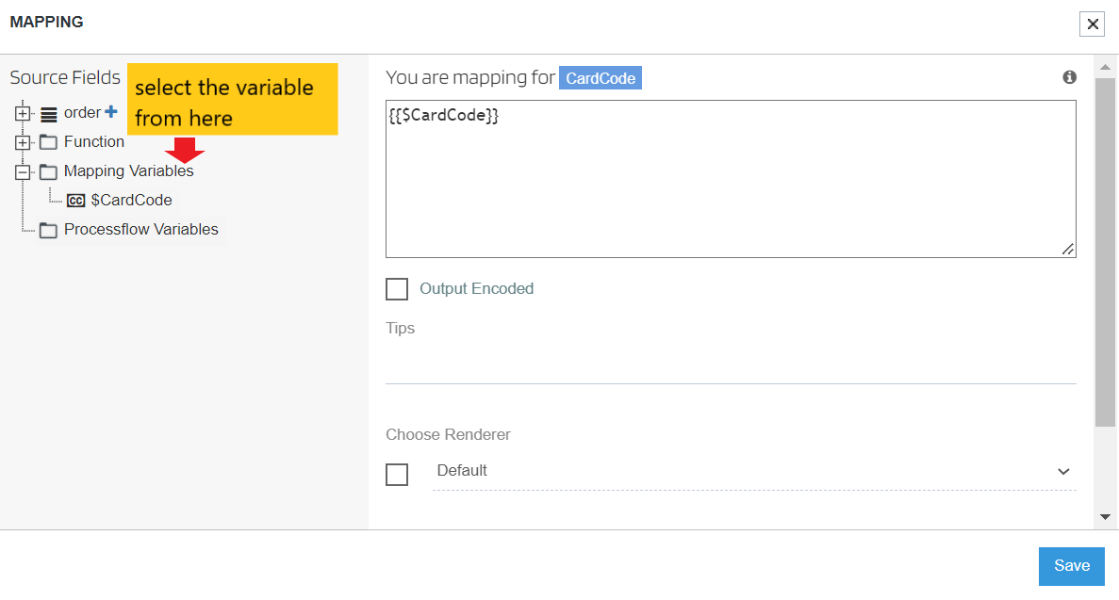The image size is (1119, 600).
Task: Click the Mapping Variables folder icon
Action: pos(49,172)
